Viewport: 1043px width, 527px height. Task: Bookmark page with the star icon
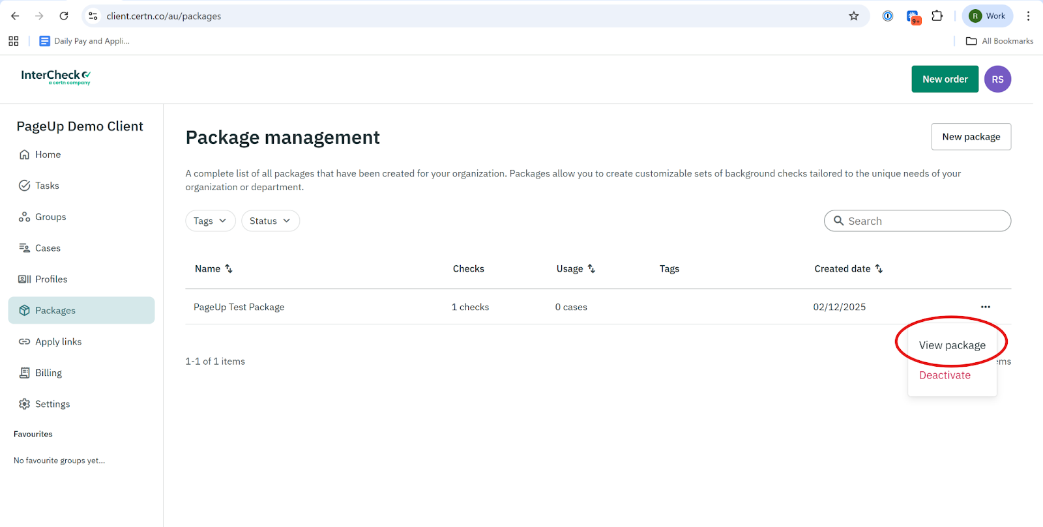point(853,16)
